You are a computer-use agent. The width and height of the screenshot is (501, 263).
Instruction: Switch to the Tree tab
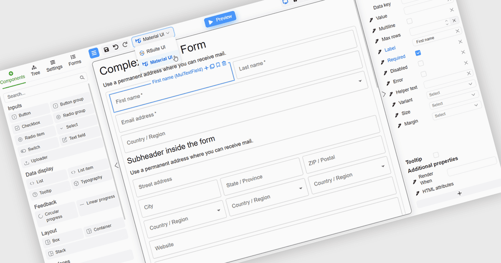pyautogui.click(x=35, y=70)
